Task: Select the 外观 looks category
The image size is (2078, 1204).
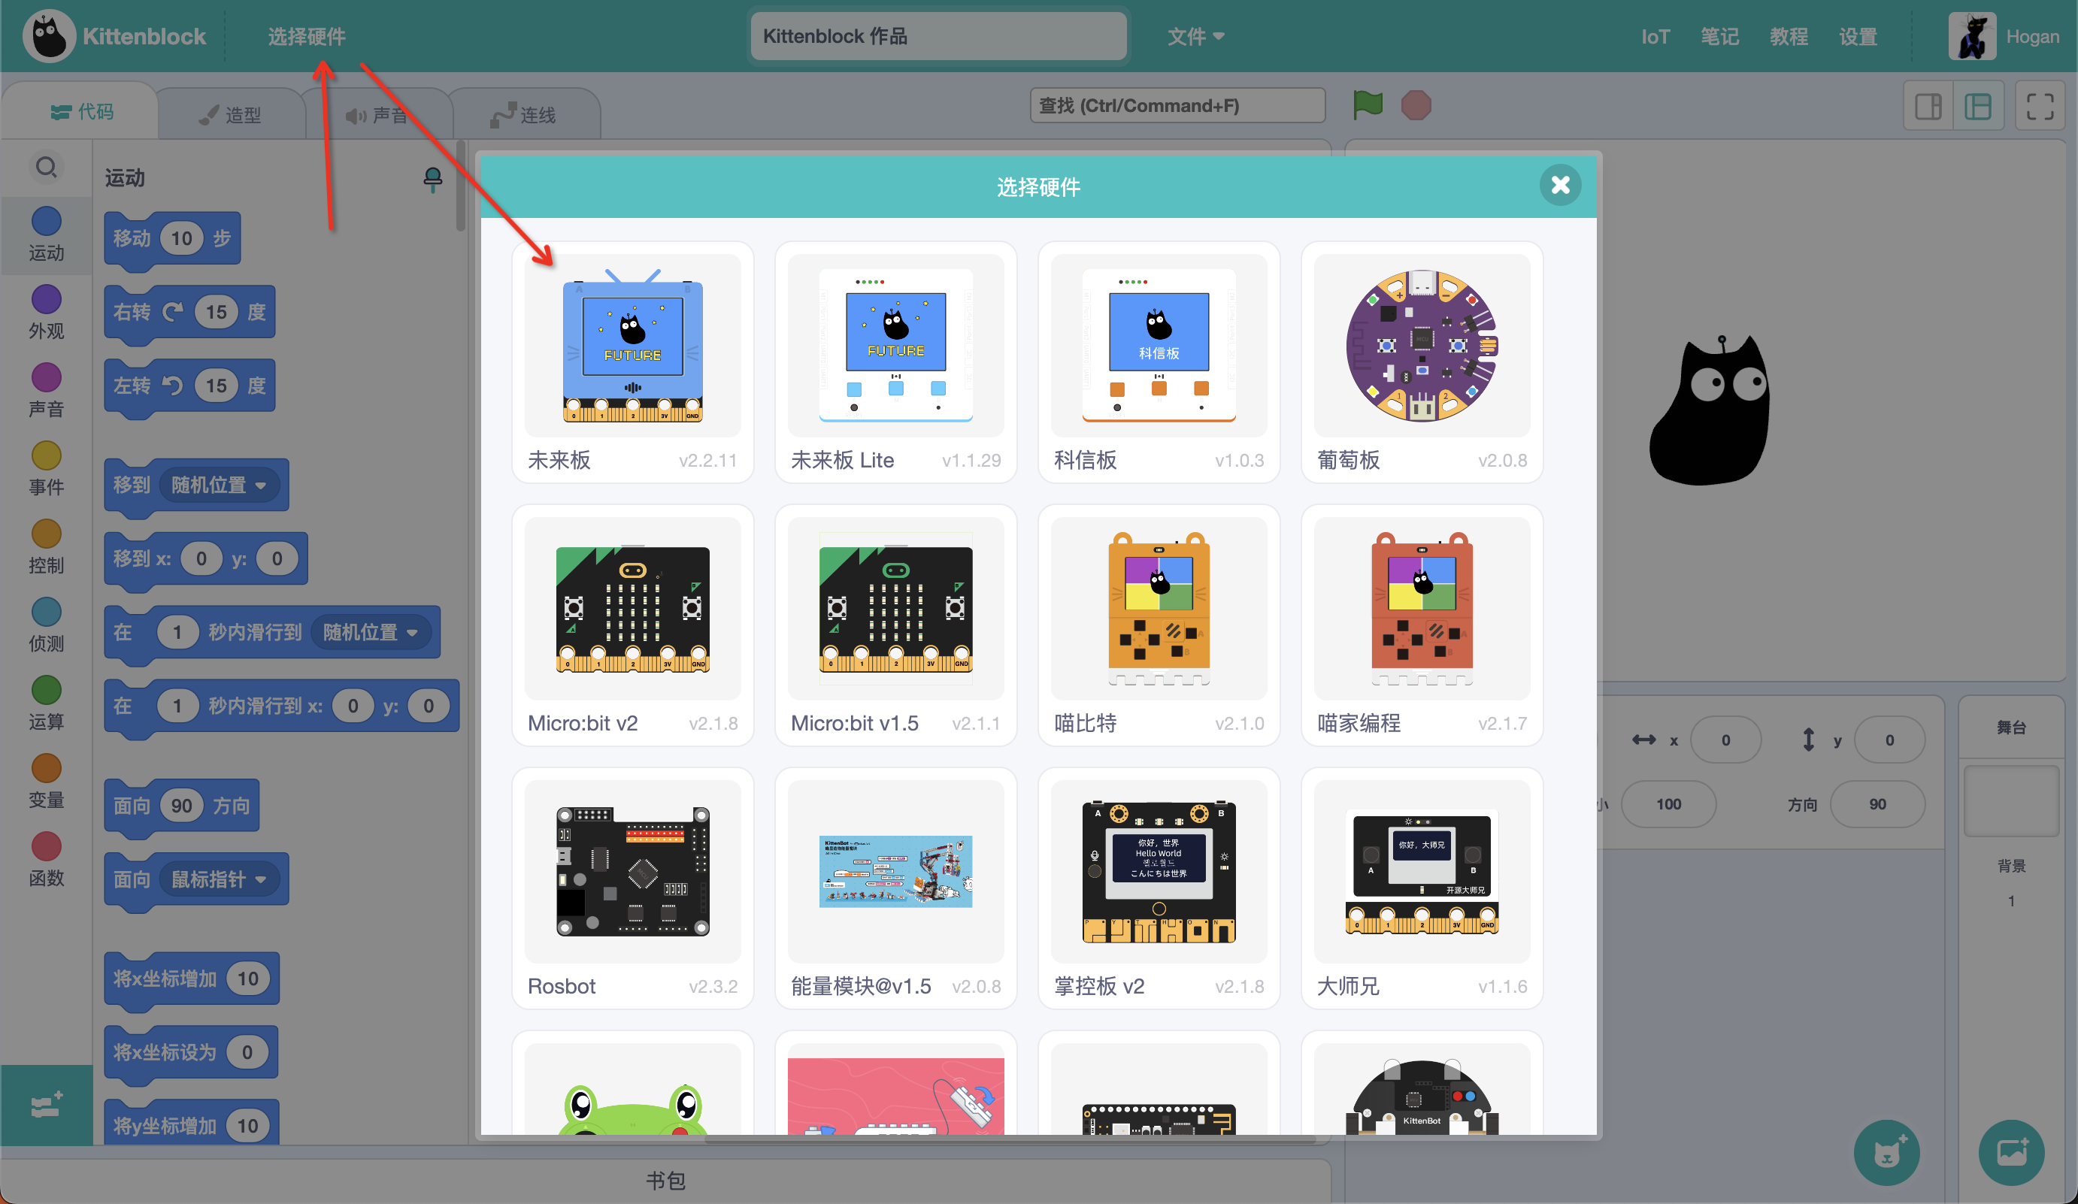Action: (46, 313)
